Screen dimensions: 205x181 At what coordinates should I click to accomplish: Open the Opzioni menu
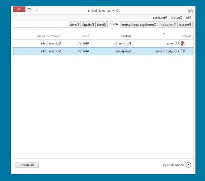[x=176, y=17]
